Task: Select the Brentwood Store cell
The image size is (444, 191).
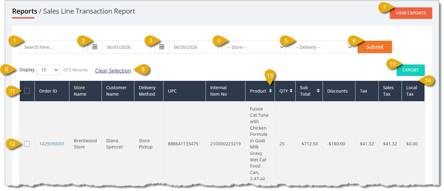Action: point(85,144)
